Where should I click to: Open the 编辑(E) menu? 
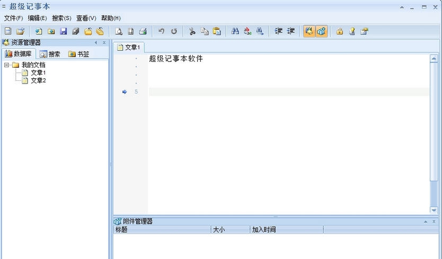(x=37, y=18)
